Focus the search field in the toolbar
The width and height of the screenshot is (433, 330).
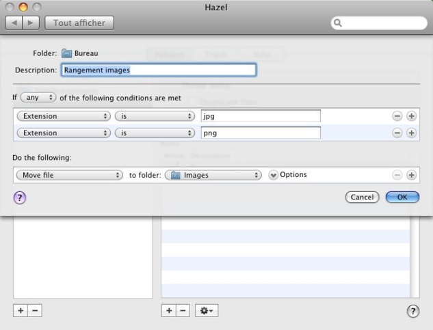(379, 23)
